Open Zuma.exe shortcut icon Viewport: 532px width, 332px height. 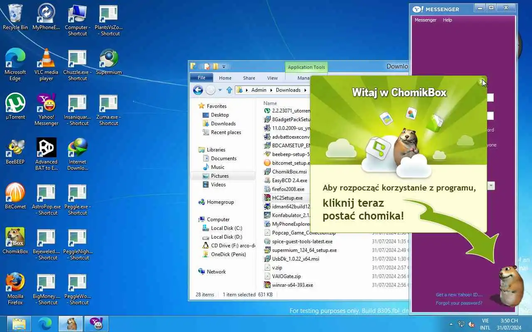pyautogui.click(x=108, y=109)
